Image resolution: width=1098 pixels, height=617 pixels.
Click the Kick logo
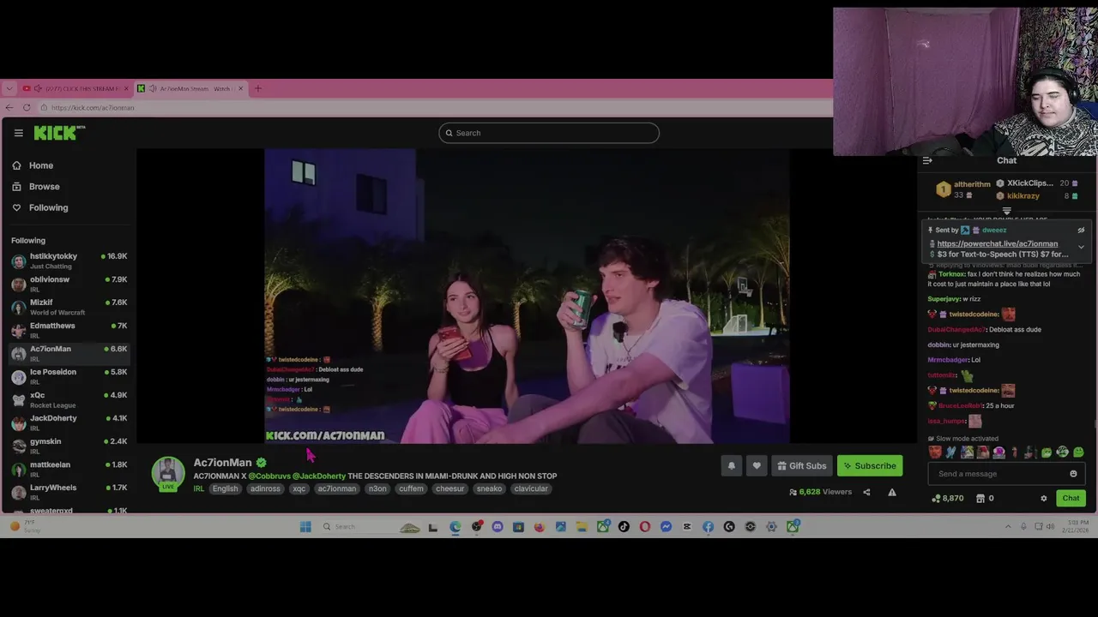tap(59, 133)
